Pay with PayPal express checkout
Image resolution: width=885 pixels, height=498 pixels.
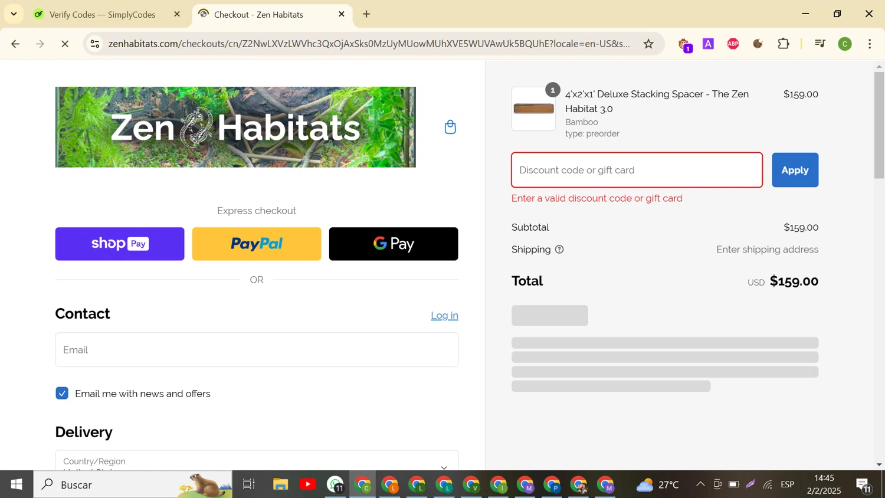[257, 244]
